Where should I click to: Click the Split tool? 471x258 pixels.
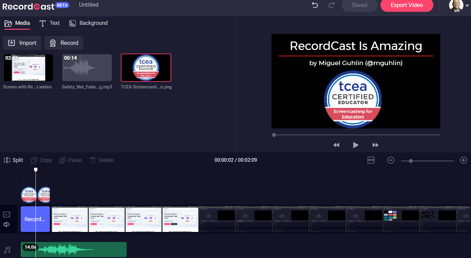13,160
